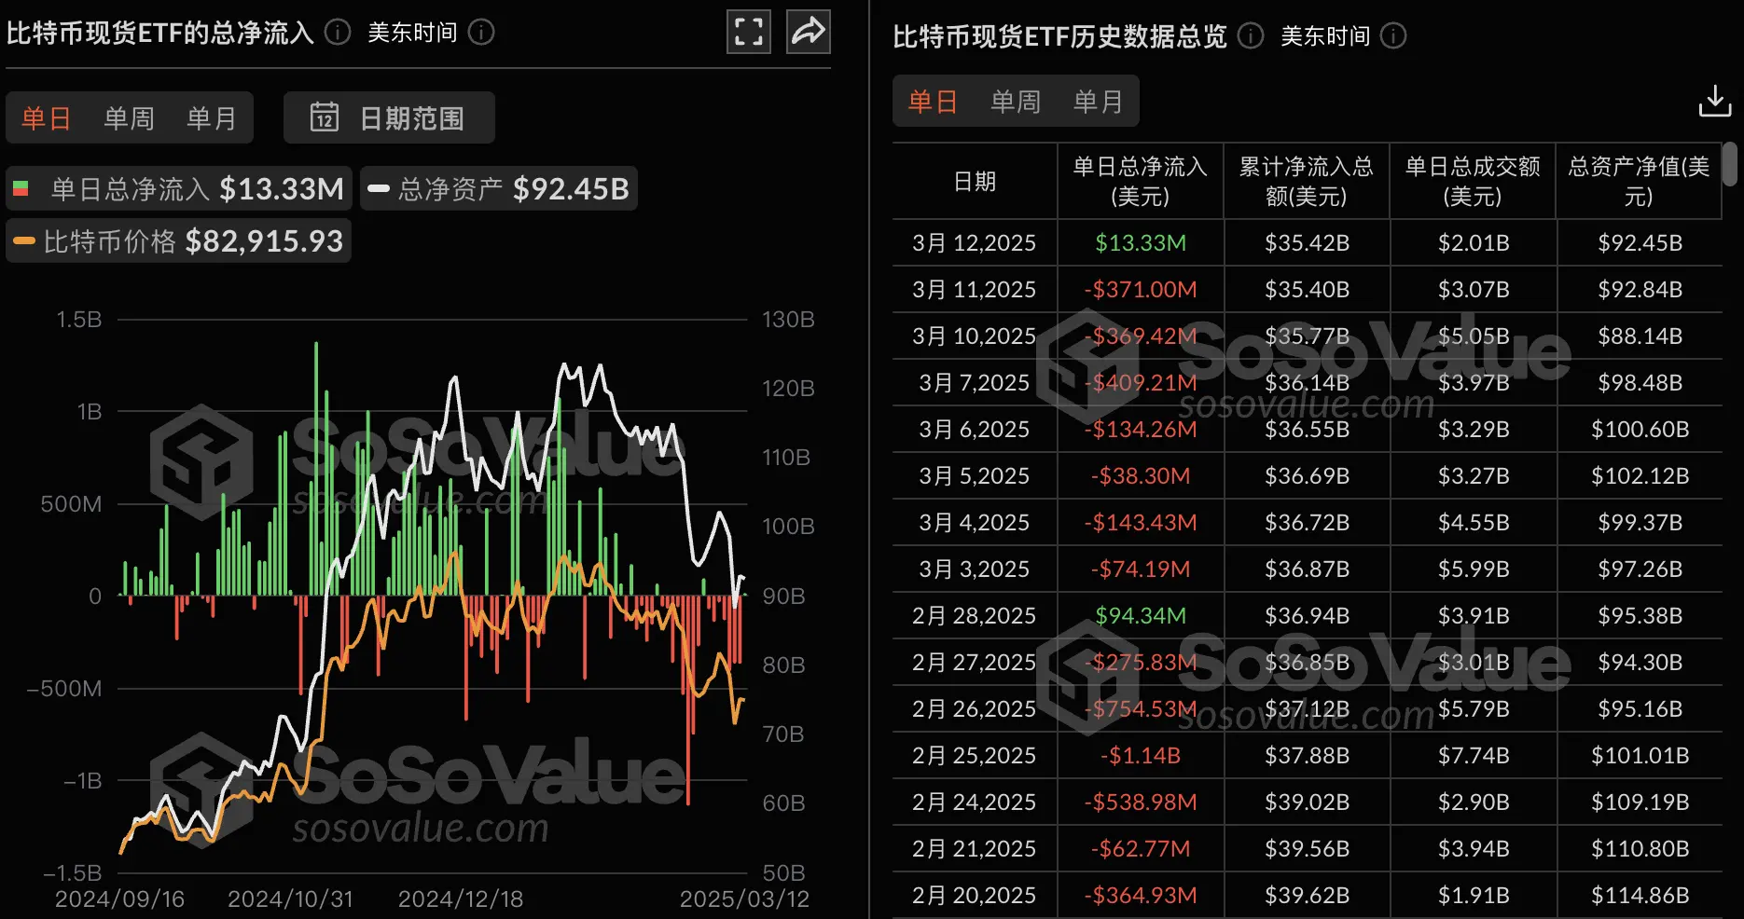Click info icon beside 比特币现货ETF历史数据总览 title
Image resolution: width=1744 pixels, height=919 pixels.
pos(1250,36)
